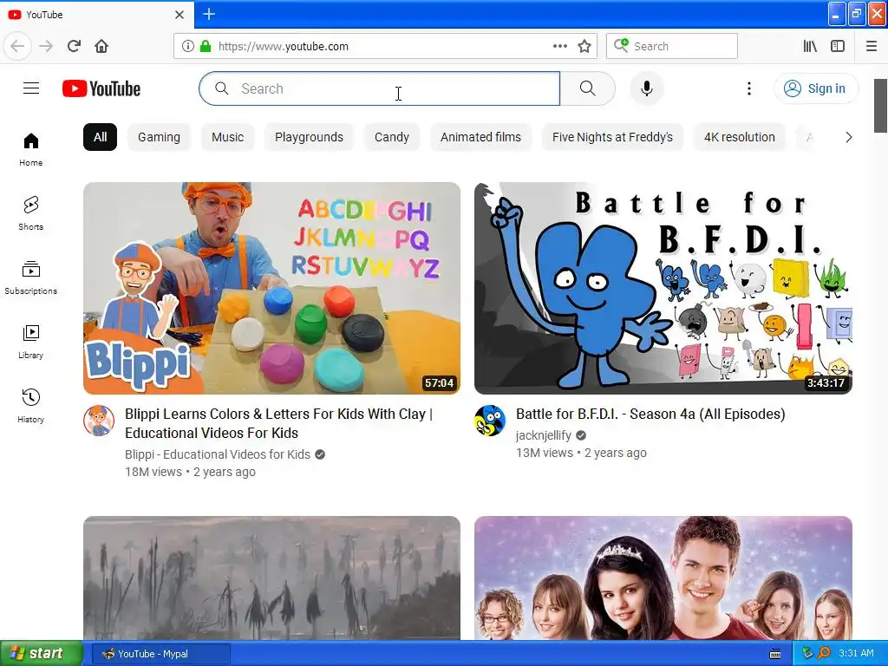This screenshot has width=888, height=666.
Task: Open Library in sidebar
Action: (31, 342)
